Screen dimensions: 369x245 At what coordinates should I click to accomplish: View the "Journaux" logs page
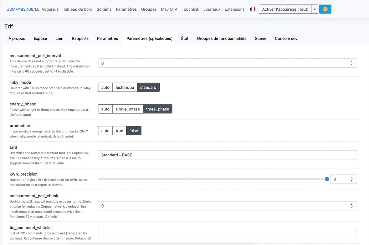tap(212, 9)
